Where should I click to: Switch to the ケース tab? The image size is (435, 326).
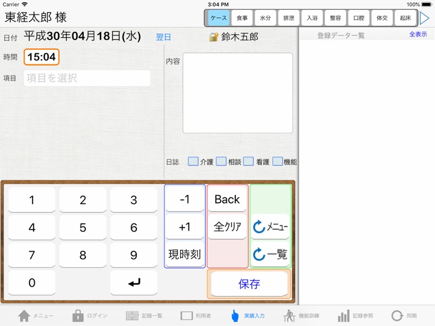click(x=219, y=18)
